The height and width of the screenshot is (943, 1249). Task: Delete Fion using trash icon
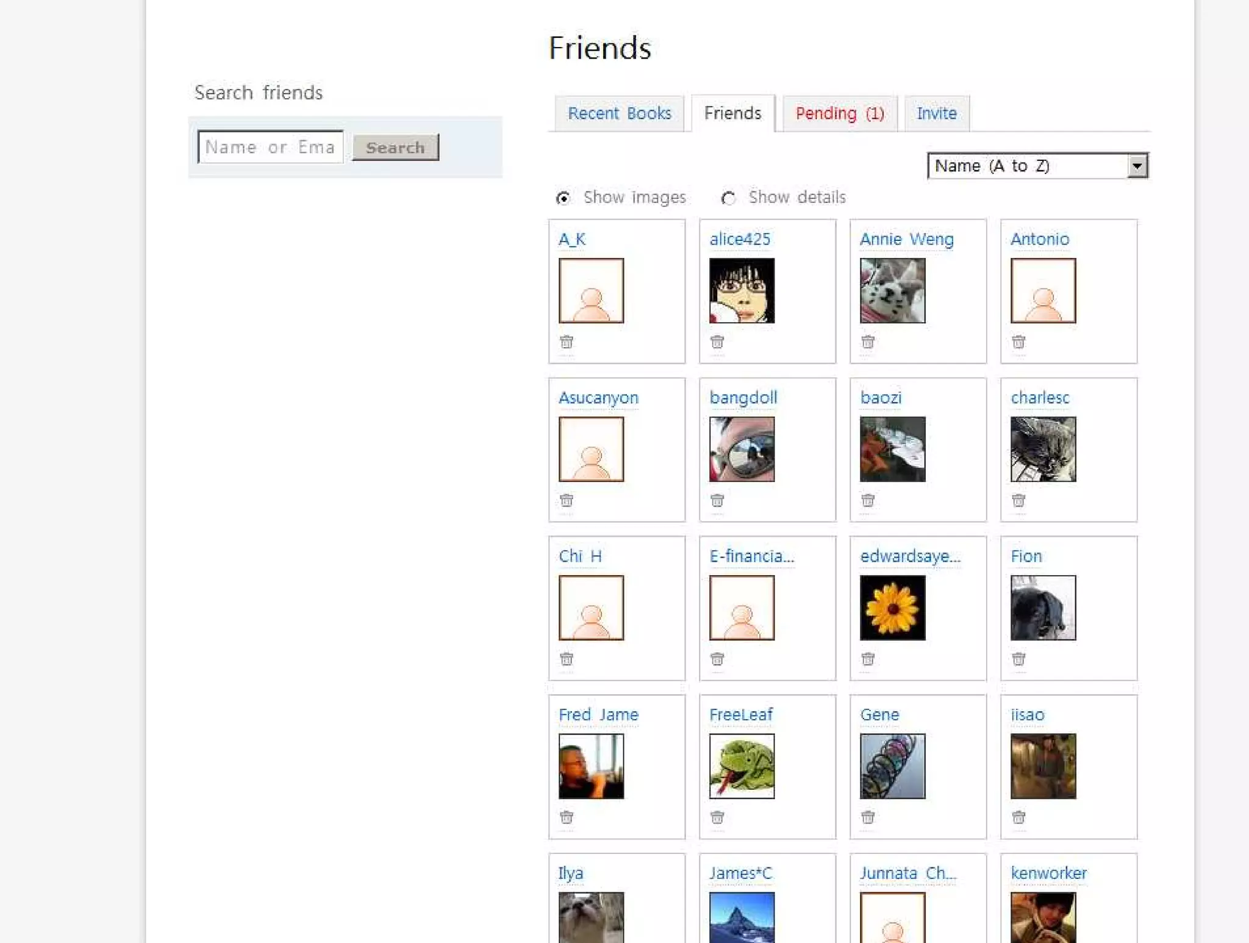click(1018, 659)
